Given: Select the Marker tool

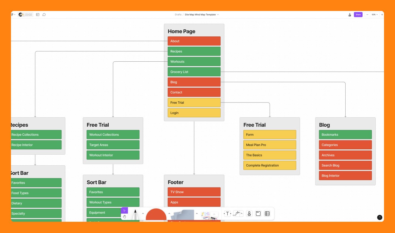Looking at the screenshot, I should [135, 214].
